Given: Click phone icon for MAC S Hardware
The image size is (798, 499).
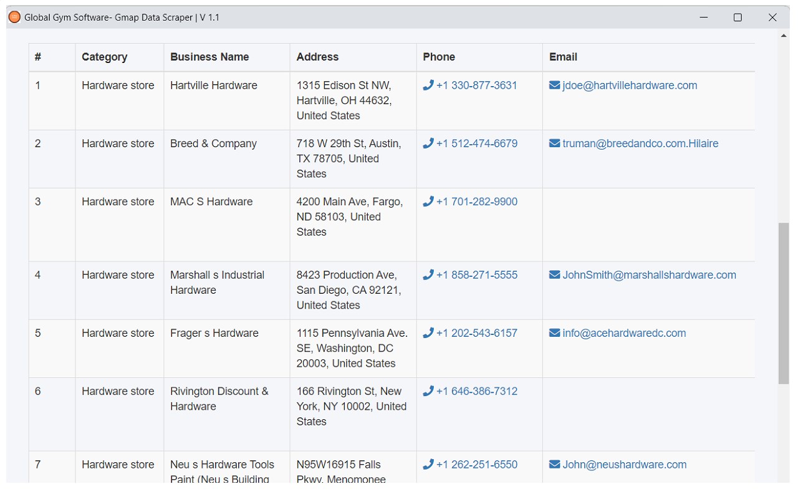Looking at the screenshot, I should 428,201.
